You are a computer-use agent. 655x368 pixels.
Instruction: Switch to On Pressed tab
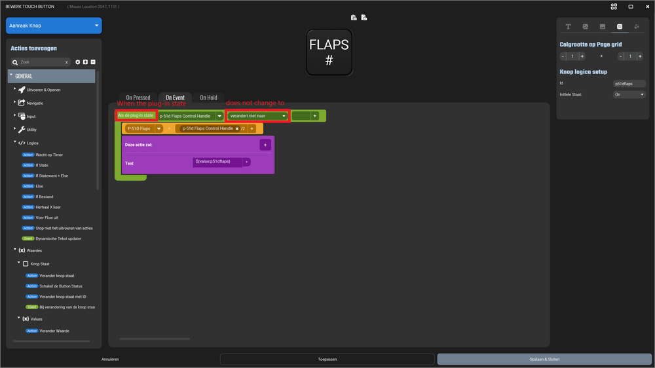point(138,98)
